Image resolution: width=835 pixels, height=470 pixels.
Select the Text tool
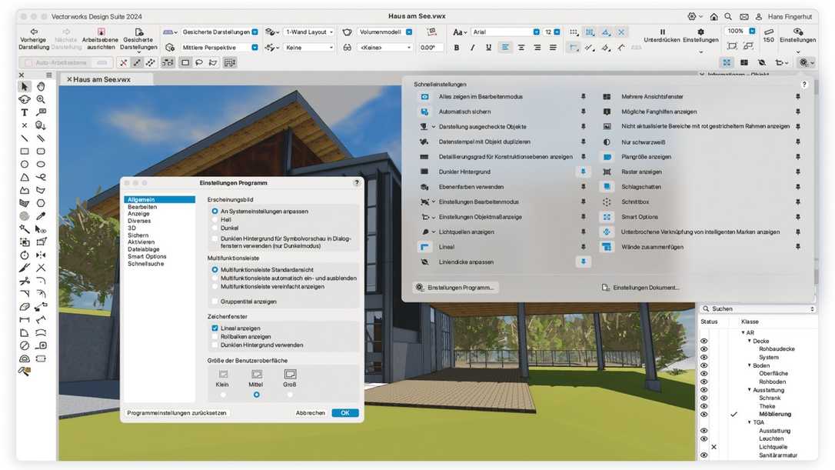pos(24,112)
